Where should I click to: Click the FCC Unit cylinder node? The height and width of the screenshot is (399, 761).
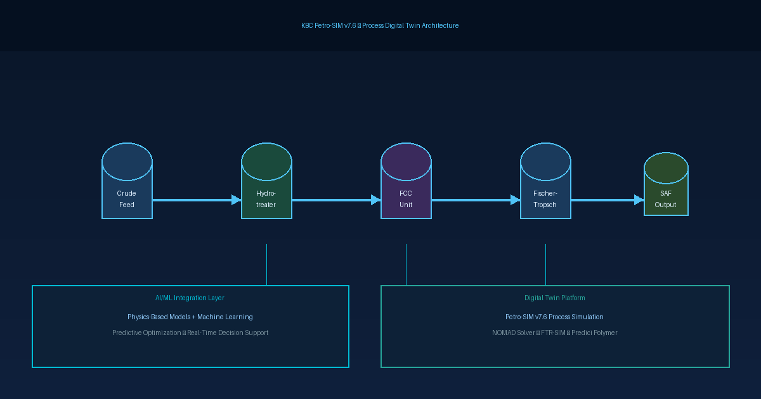point(406,181)
